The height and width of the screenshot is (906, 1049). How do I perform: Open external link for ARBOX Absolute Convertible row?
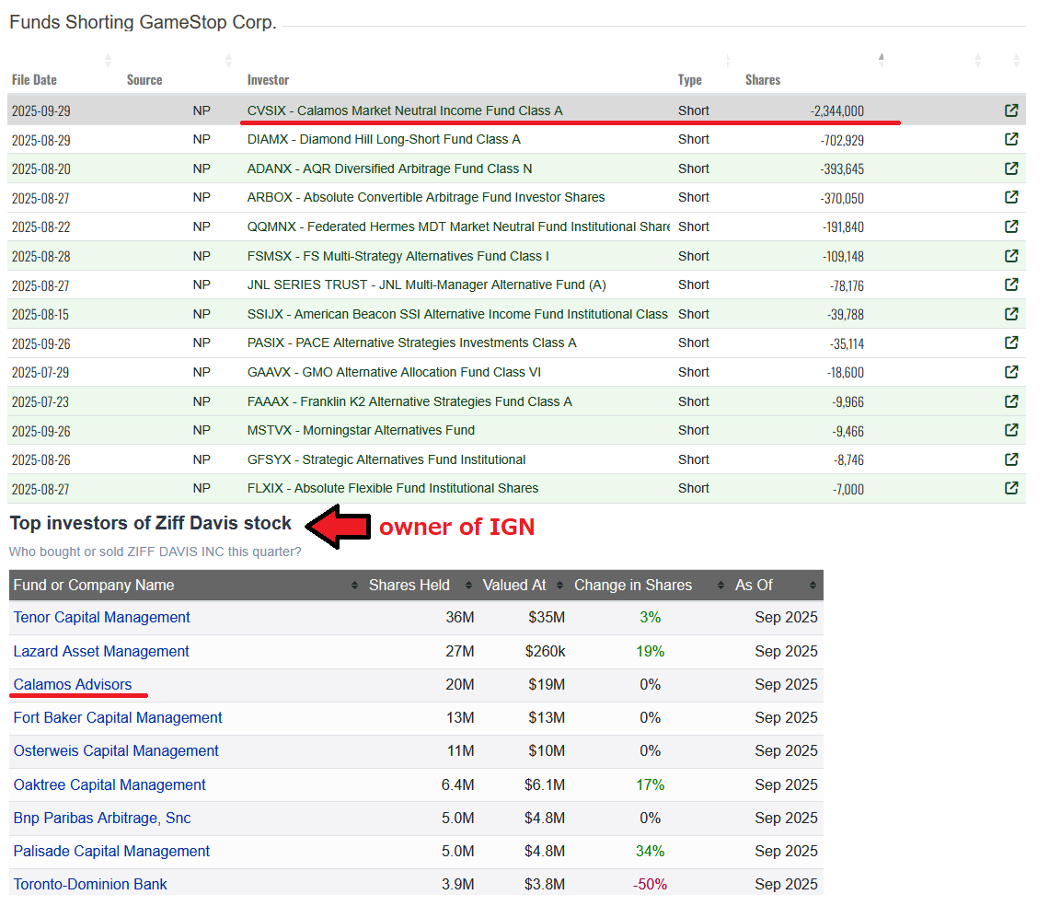tap(1011, 197)
